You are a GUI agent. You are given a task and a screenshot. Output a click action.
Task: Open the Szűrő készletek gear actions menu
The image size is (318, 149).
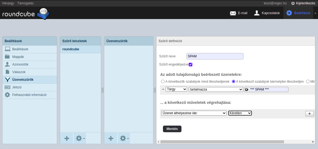(80, 138)
